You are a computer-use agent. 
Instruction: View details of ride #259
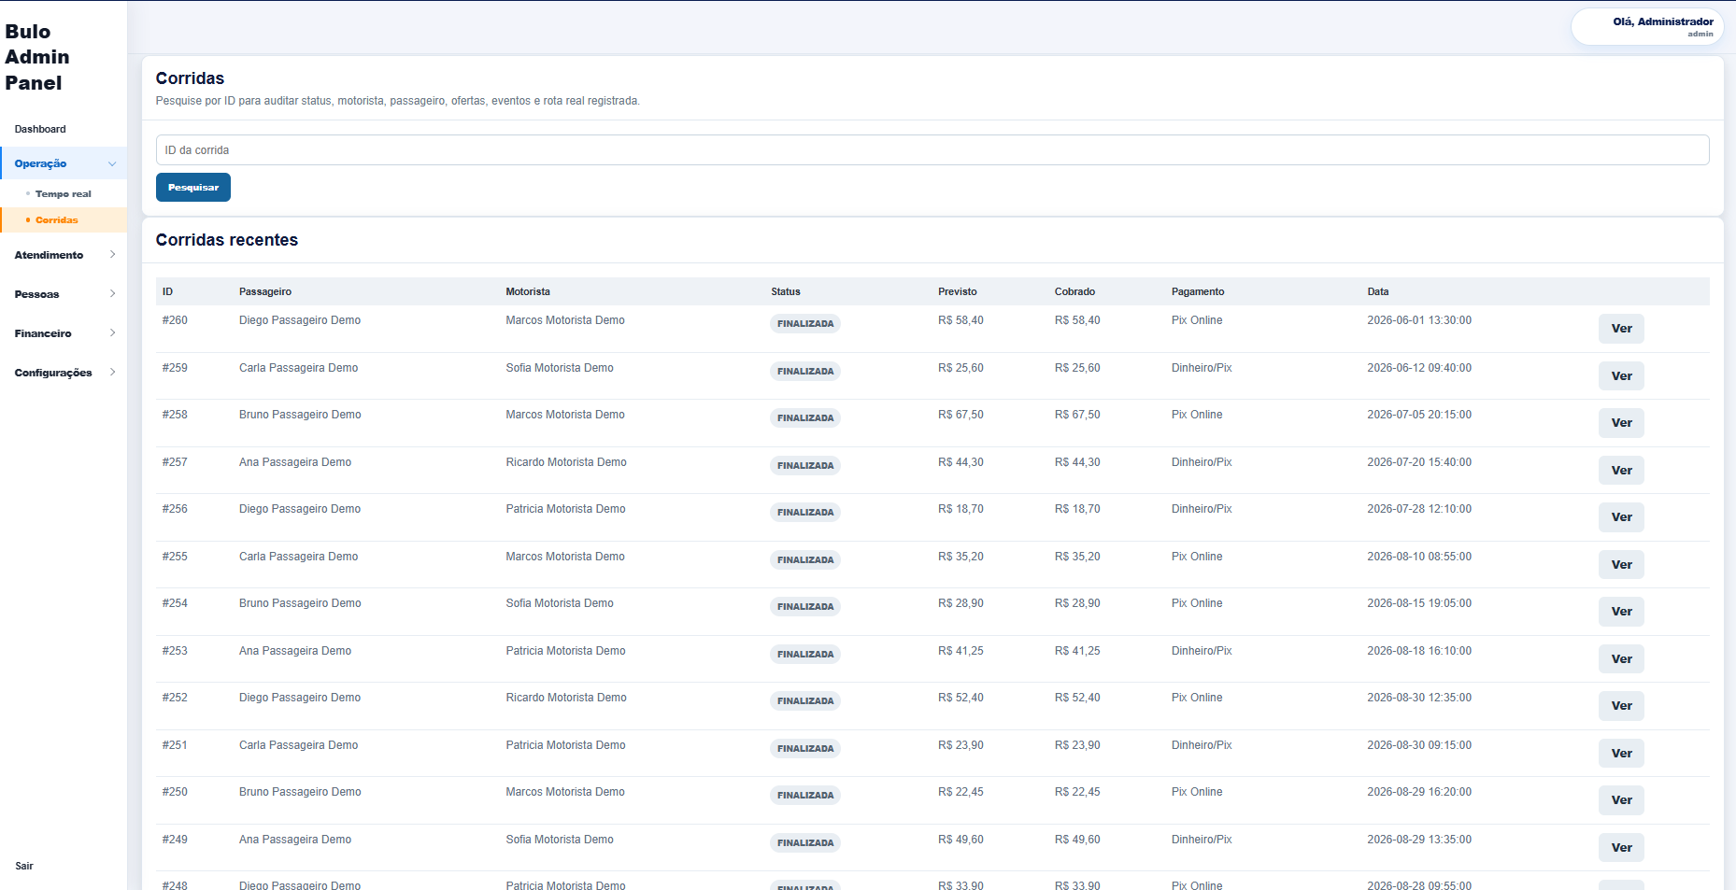[x=1621, y=376]
